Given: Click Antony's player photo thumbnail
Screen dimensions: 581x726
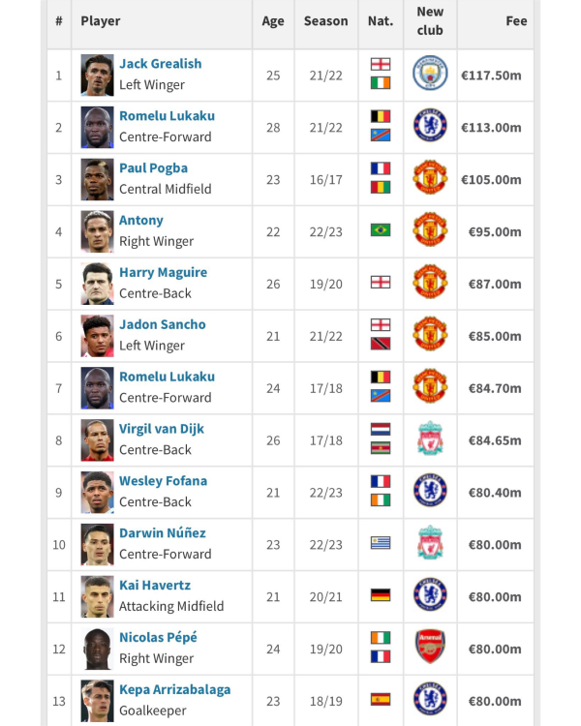Looking at the screenshot, I should tap(97, 231).
